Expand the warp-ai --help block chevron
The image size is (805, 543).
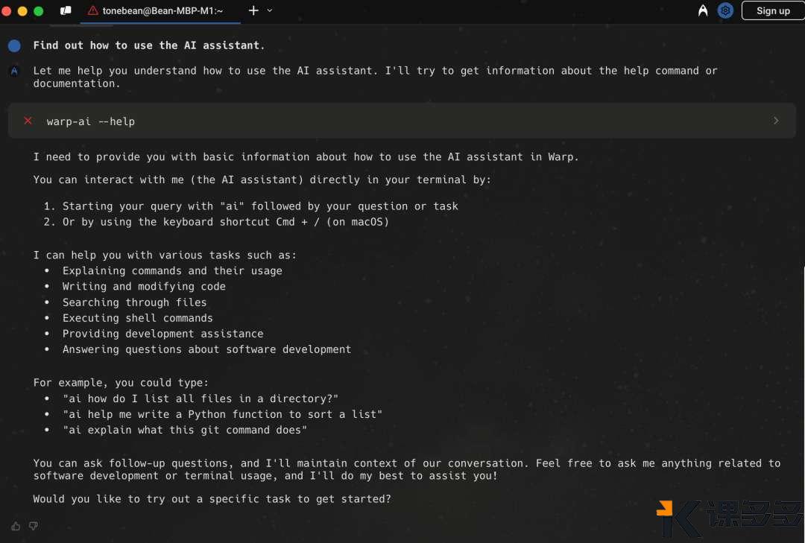[776, 121]
